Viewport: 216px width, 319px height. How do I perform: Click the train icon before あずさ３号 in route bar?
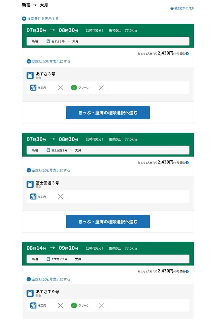coord(48,41)
